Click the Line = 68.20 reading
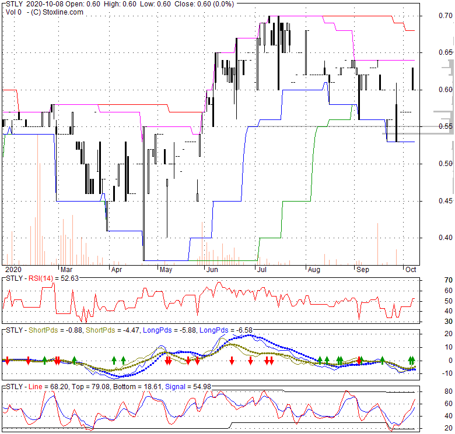The height and width of the screenshot is (434, 455). pyautogui.click(x=49, y=387)
